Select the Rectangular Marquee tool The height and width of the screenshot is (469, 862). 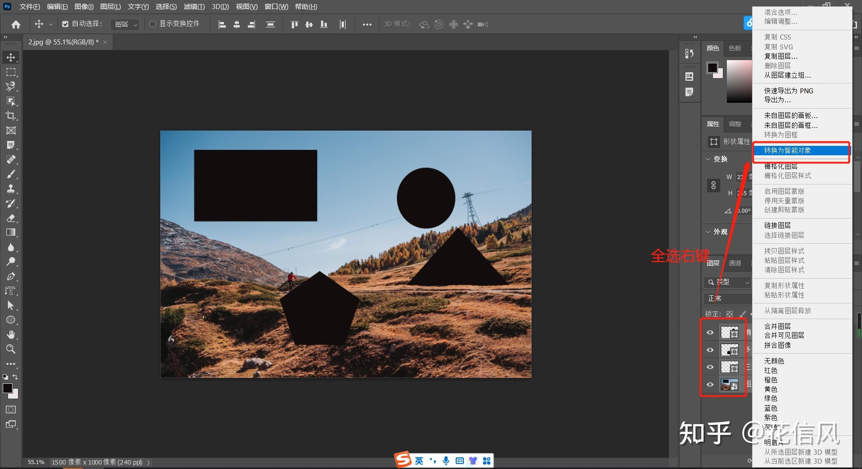pyautogui.click(x=11, y=72)
